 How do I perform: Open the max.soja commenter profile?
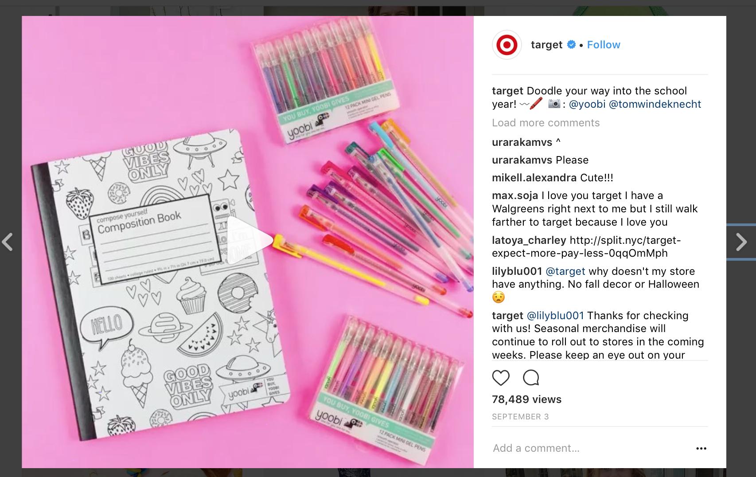click(x=515, y=195)
